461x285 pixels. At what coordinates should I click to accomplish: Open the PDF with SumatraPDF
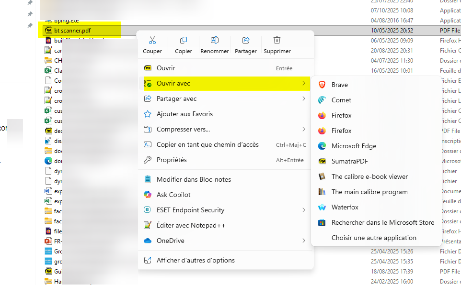(x=349, y=161)
